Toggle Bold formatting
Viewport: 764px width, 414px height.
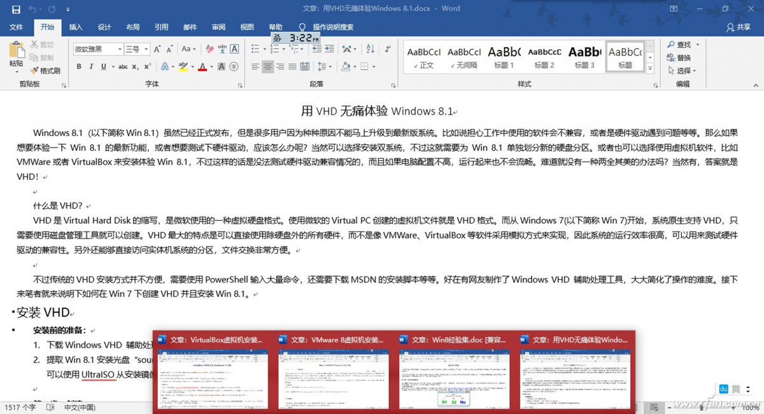79,66
